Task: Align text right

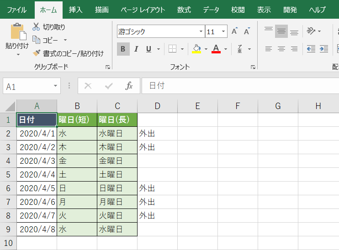Action: coord(294,49)
